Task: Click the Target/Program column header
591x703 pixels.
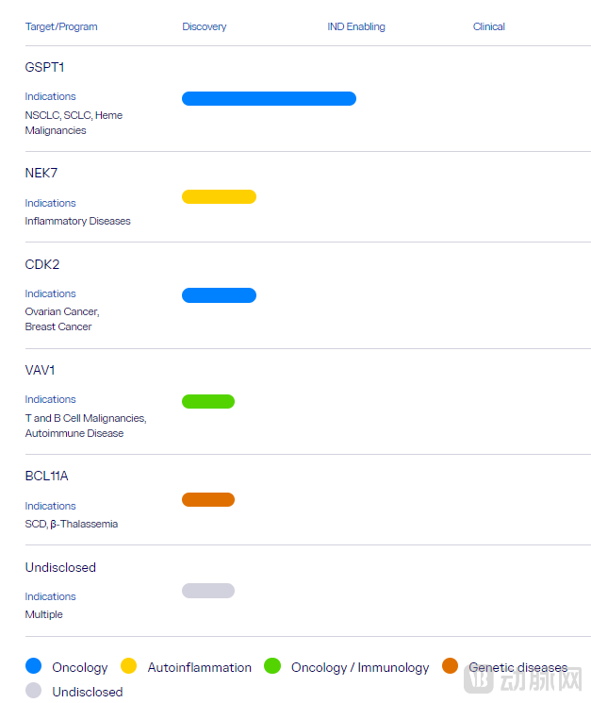Action: point(61,26)
